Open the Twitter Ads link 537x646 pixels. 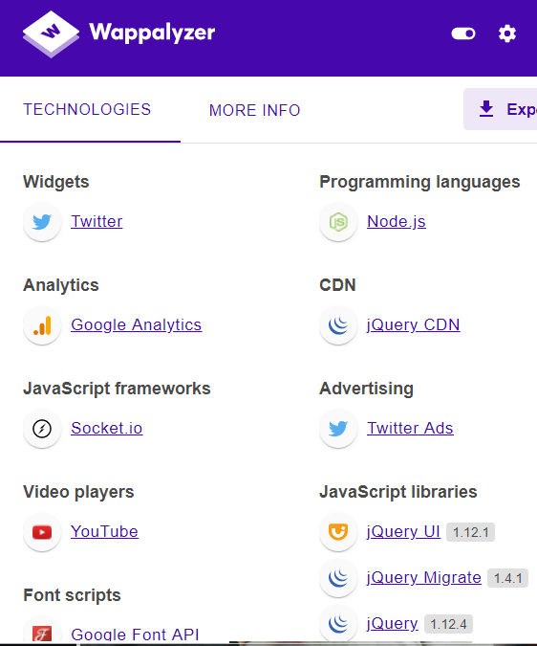tap(410, 428)
